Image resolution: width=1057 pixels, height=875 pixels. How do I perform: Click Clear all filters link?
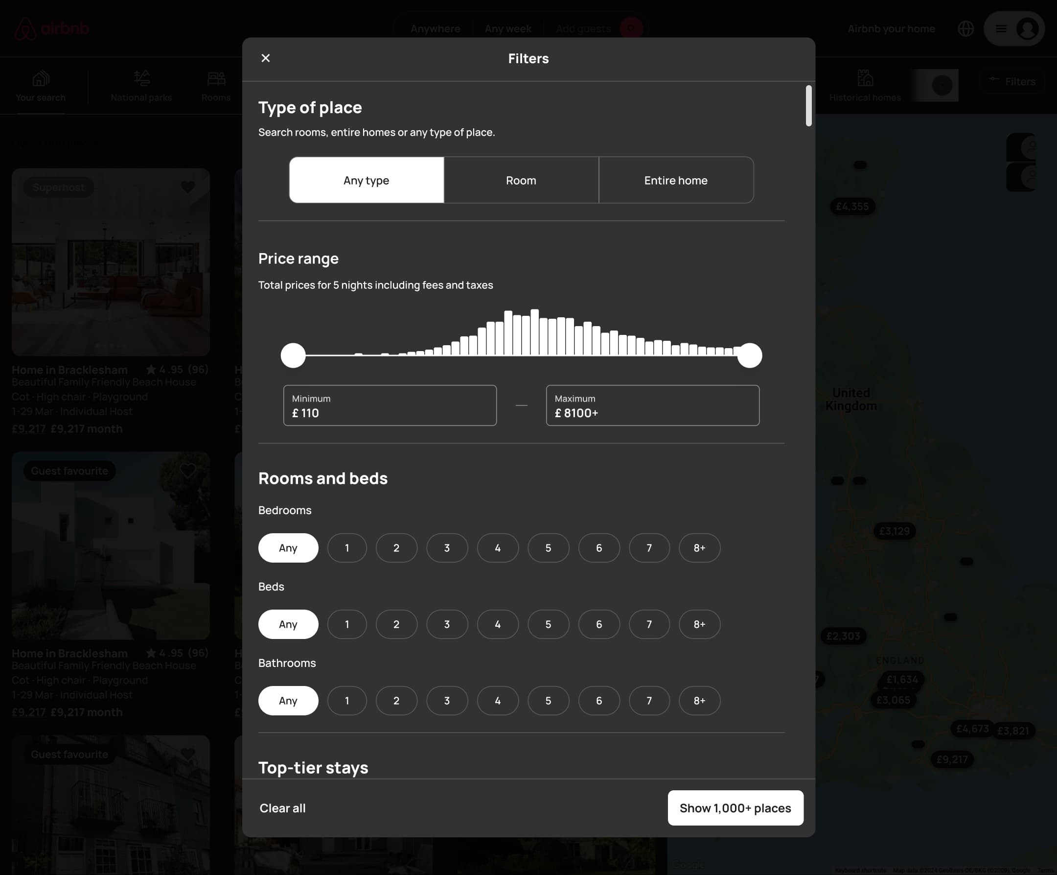pyautogui.click(x=282, y=808)
